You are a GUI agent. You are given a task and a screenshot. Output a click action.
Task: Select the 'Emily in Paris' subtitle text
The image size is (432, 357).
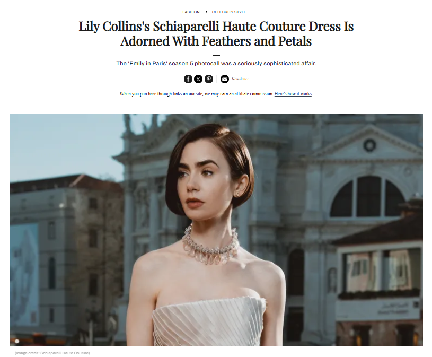[x=216, y=64]
